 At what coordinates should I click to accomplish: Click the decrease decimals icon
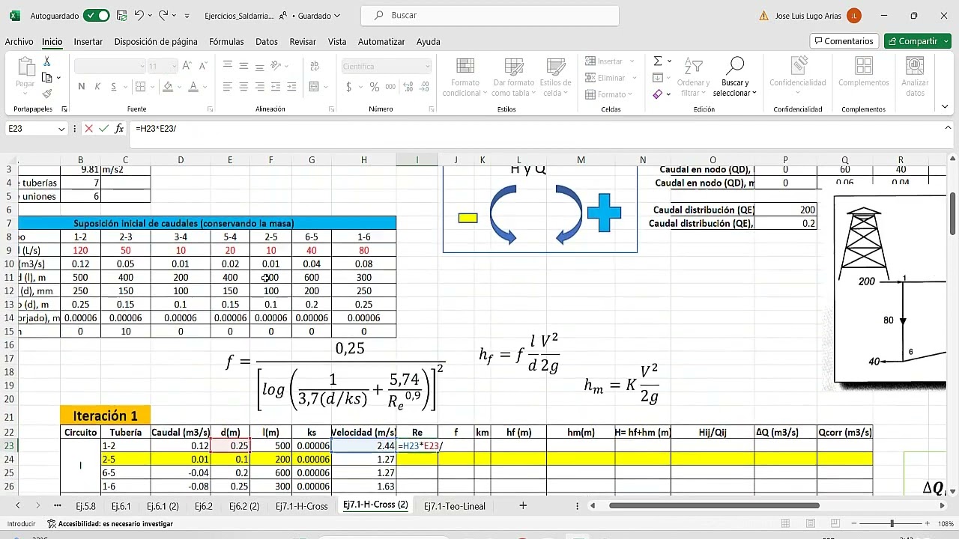[x=425, y=87]
